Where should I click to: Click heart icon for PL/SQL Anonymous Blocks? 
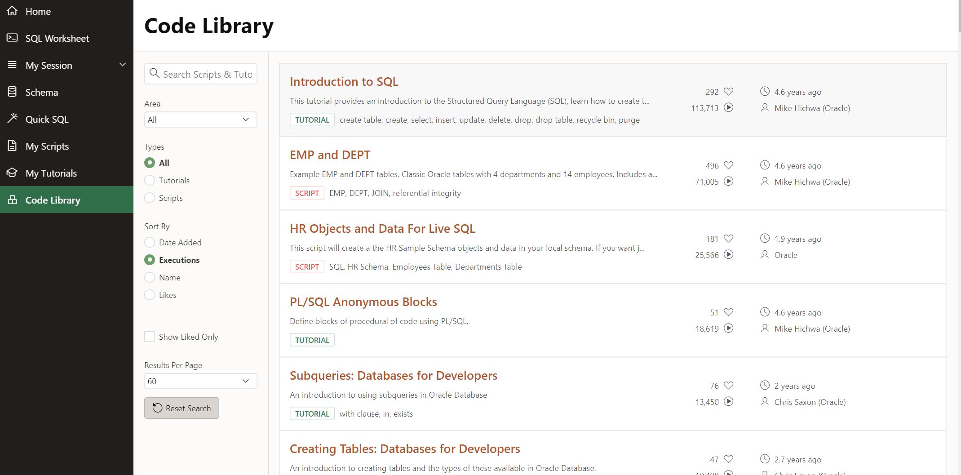[729, 312]
